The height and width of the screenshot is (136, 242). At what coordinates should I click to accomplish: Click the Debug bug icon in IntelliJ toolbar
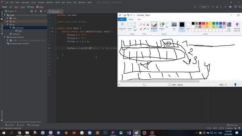click(217, 7)
